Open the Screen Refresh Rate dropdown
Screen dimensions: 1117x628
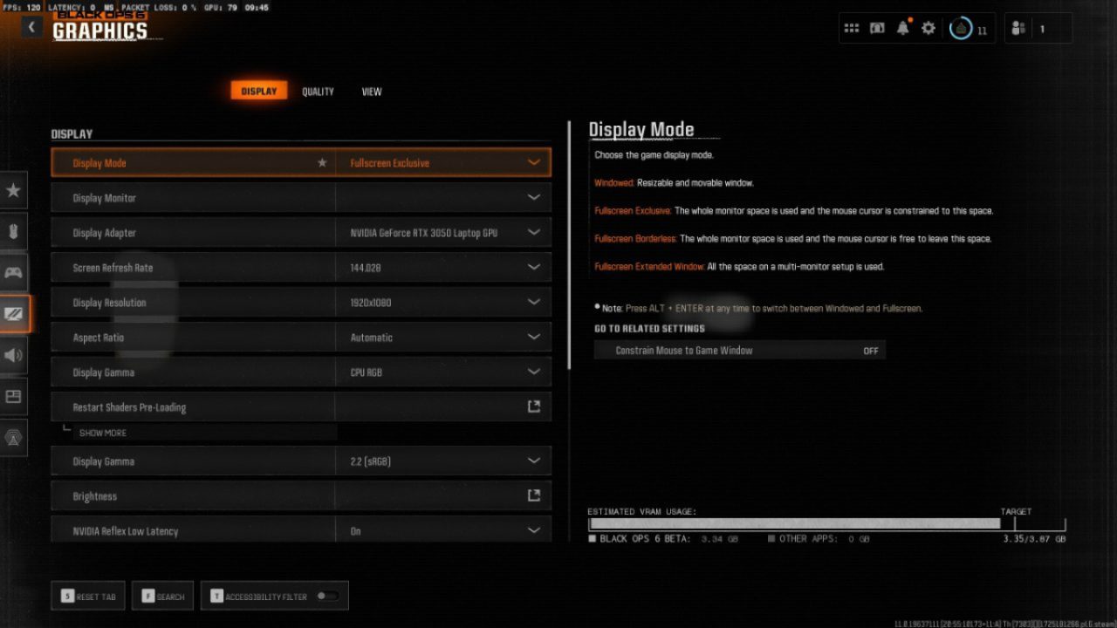click(x=533, y=268)
